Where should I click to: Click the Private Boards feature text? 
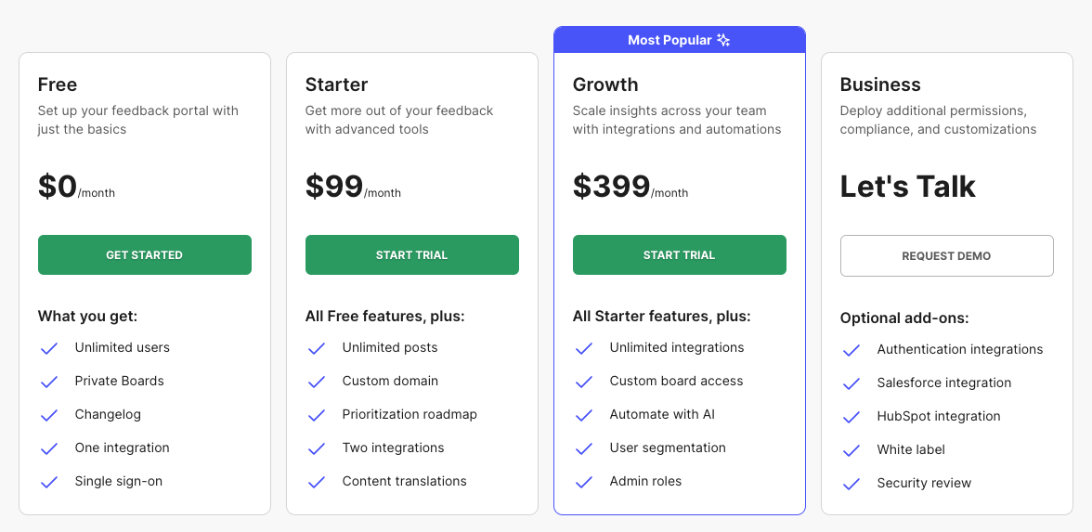coord(119,381)
